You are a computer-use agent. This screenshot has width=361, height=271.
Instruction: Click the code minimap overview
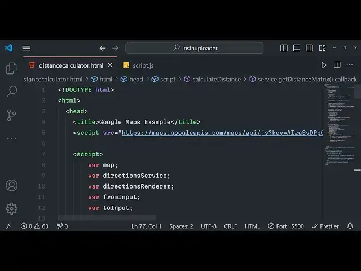(x=339, y=125)
